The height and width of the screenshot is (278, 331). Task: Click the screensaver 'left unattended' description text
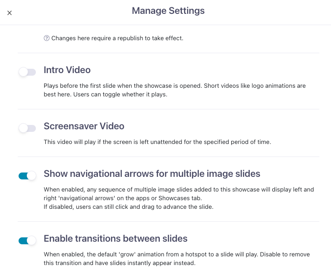pos(157,142)
